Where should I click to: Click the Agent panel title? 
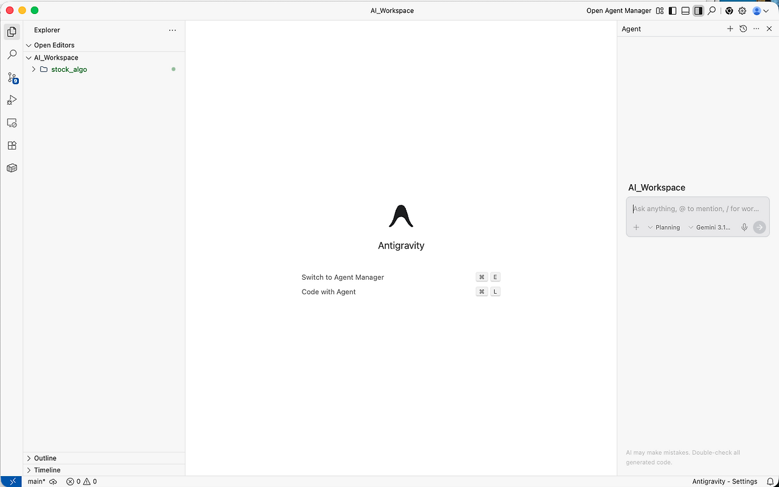pyautogui.click(x=631, y=29)
